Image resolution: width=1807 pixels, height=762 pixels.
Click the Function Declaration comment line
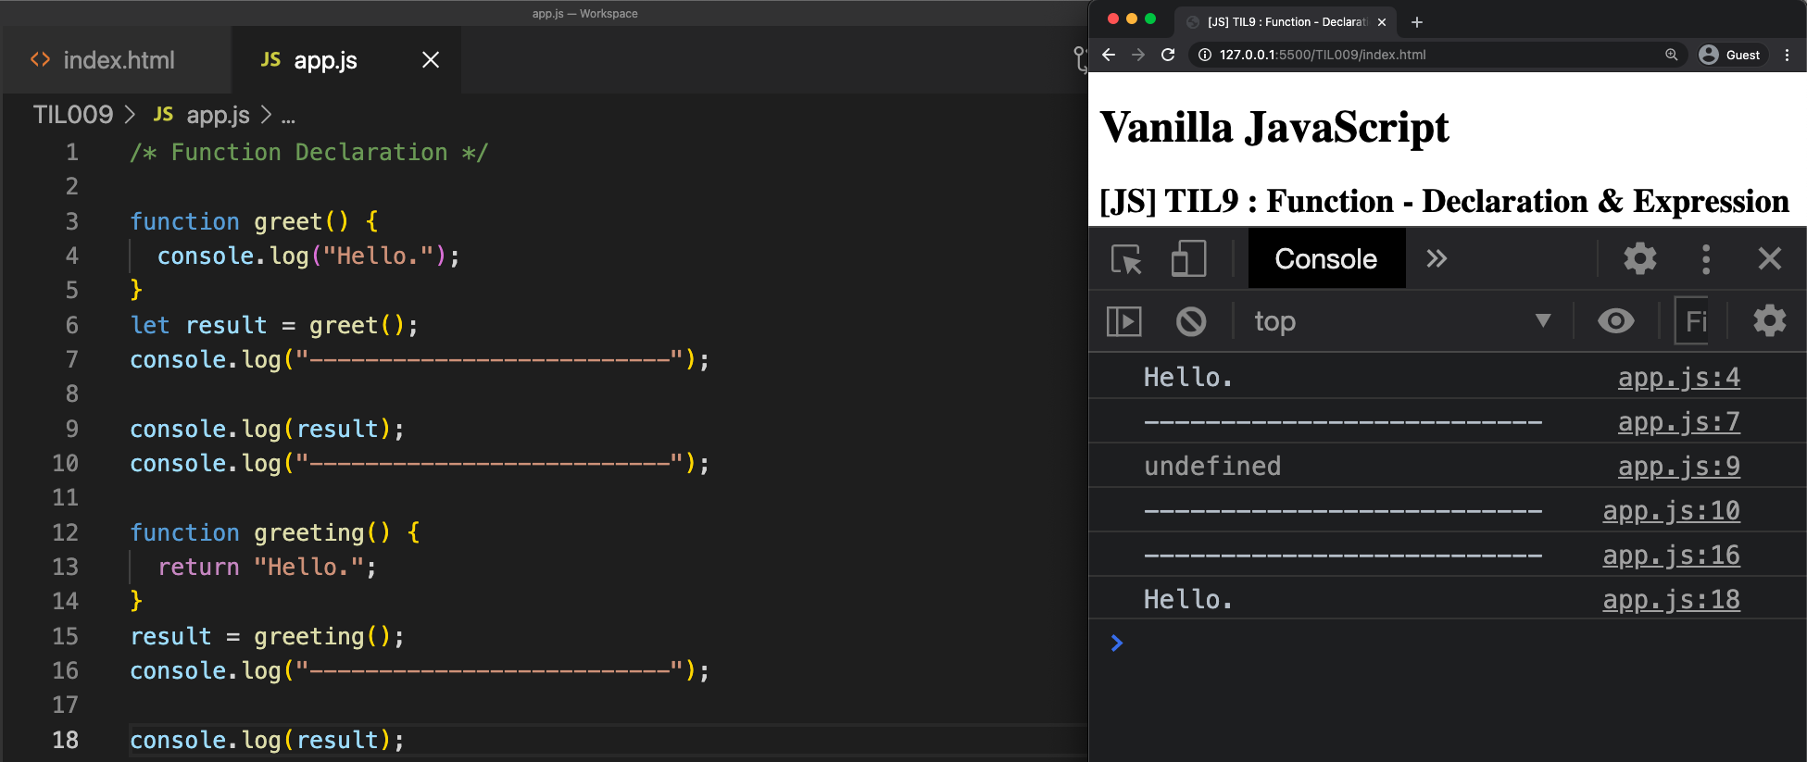[x=309, y=152]
